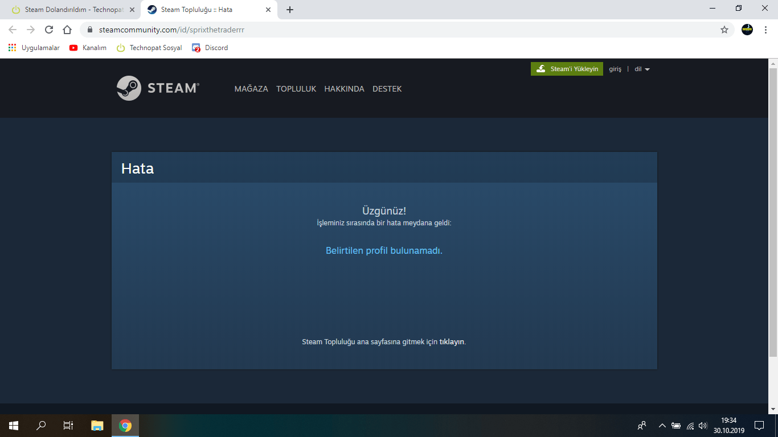Click the Steam'i Yükleyin button

click(x=567, y=69)
